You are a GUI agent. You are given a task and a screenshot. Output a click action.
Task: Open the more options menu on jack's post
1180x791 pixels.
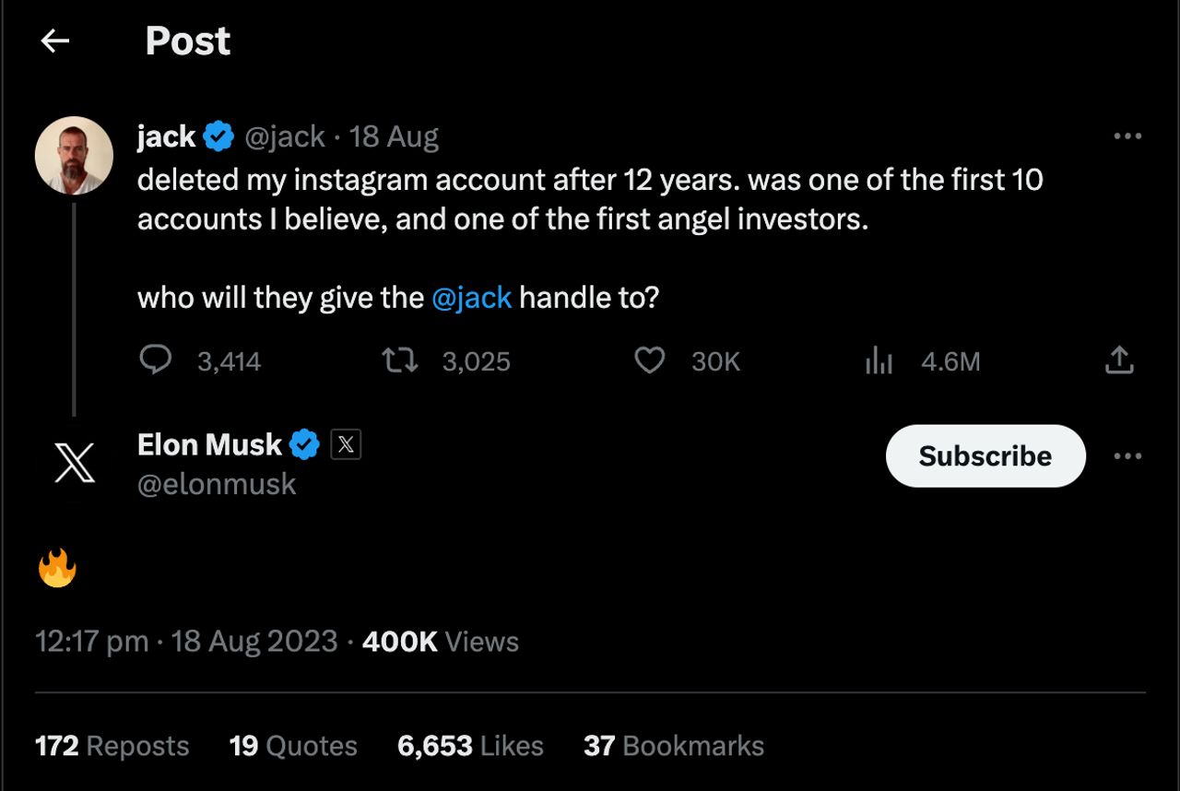1127,136
